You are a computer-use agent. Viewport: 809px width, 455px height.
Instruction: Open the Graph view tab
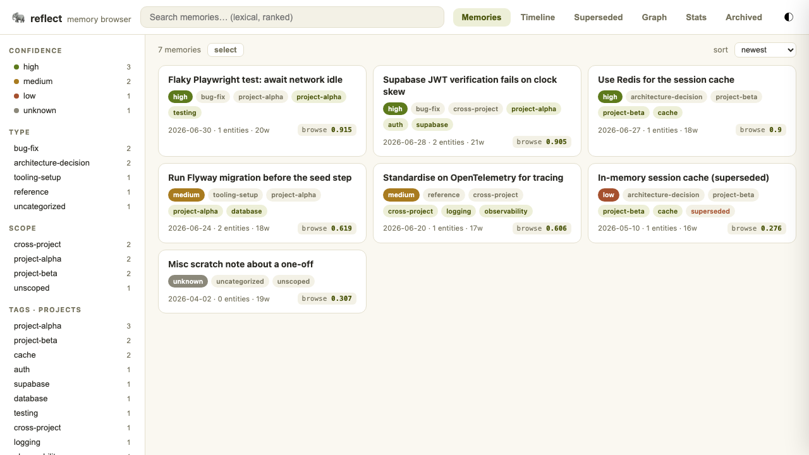click(654, 17)
